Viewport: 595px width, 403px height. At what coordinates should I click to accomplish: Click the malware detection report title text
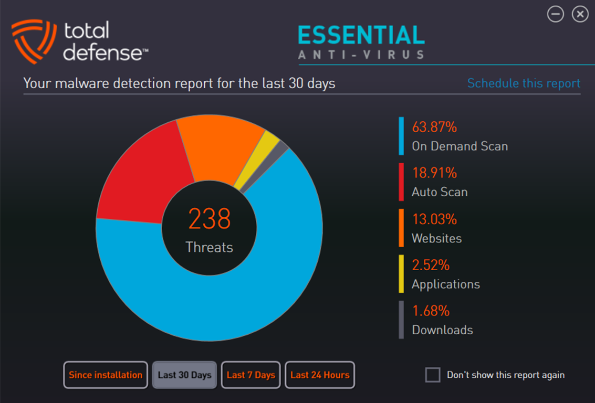pyautogui.click(x=179, y=83)
